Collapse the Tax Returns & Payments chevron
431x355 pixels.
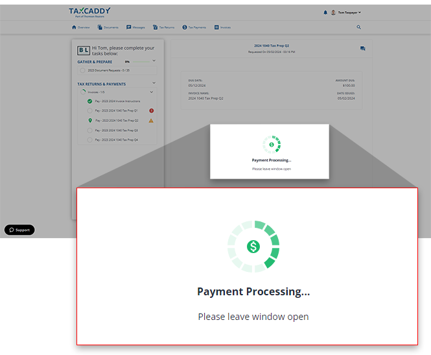click(154, 83)
